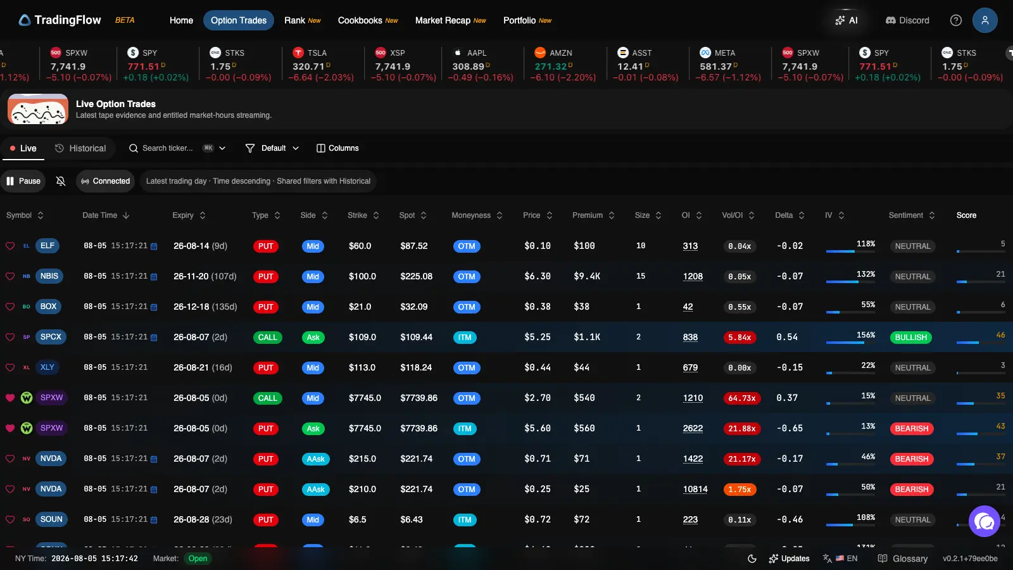Open open interest 838 link
The width and height of the screenshot is (1013, 570).
(690, 338)
